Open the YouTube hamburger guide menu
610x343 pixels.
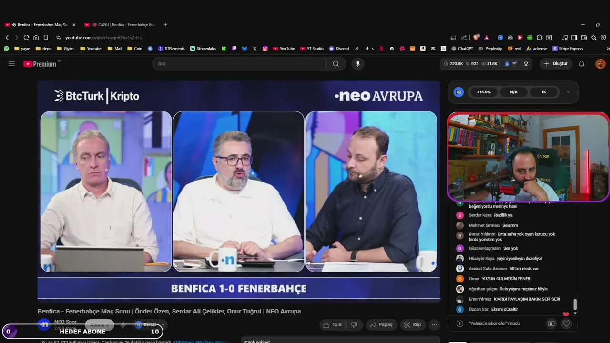coord(11,64)
